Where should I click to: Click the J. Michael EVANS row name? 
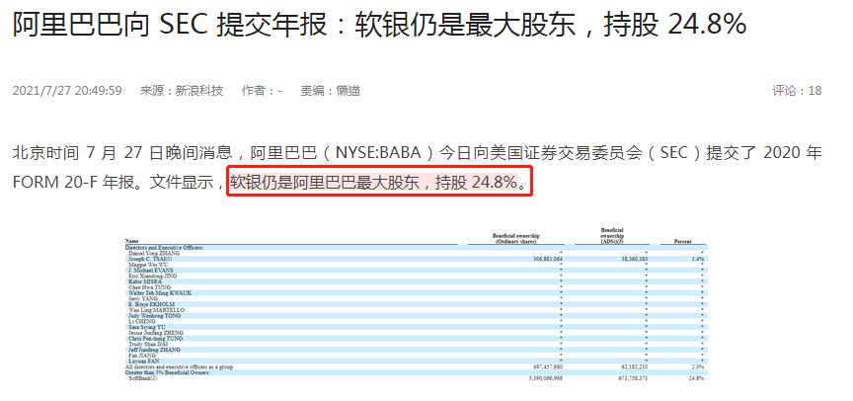tap(151, 270)
